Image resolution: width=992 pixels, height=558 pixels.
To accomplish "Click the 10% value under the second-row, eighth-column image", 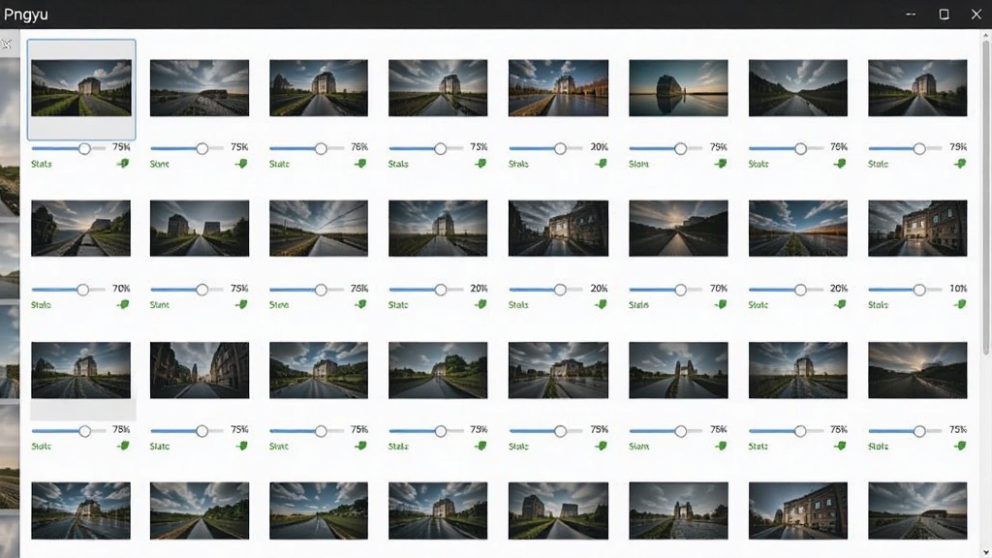I will coord(958,288).
